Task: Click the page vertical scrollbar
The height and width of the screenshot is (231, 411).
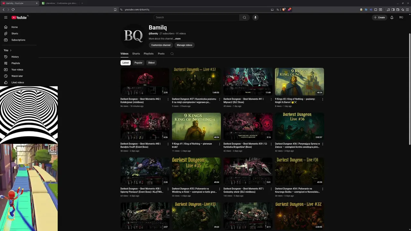Action: click(x=409, y=90)
